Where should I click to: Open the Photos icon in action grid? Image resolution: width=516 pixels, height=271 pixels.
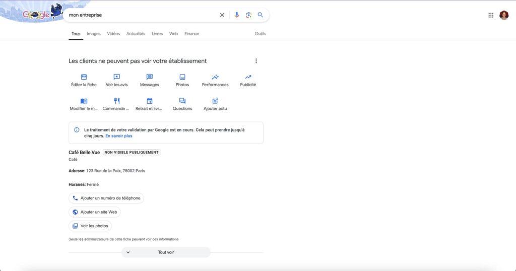pyautogui.click(x=182, y=77)
